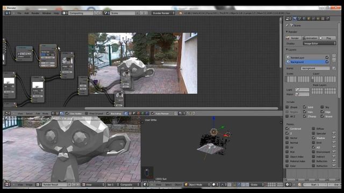
Task: Open the Slot 1 dropdown in image editor
Action: coord(112,184)
